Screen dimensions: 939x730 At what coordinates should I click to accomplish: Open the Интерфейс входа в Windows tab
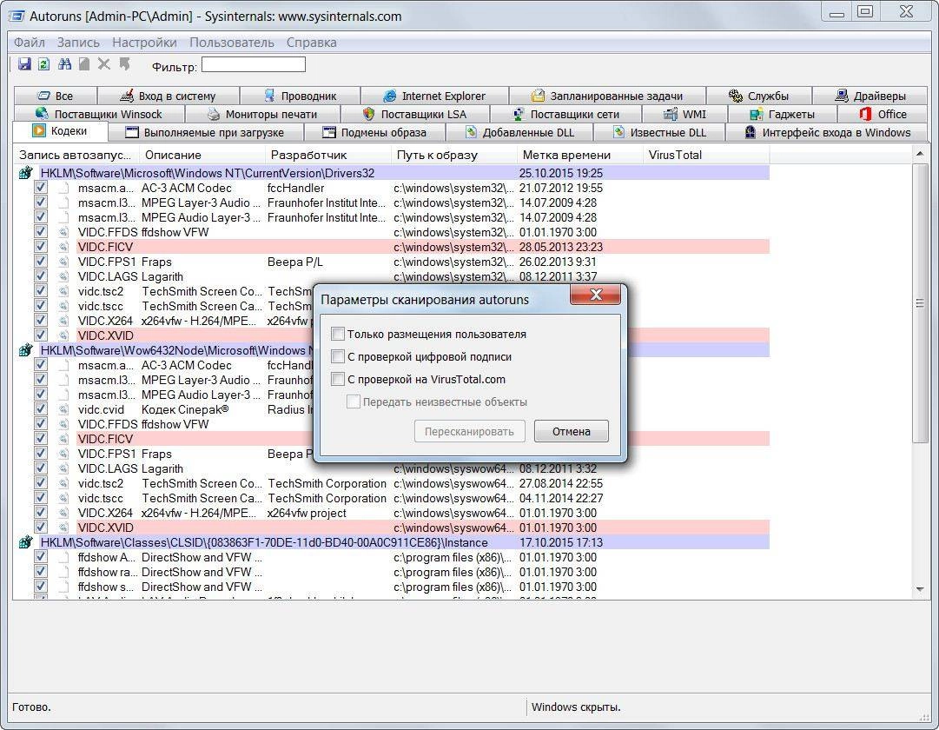click(827, 132)
